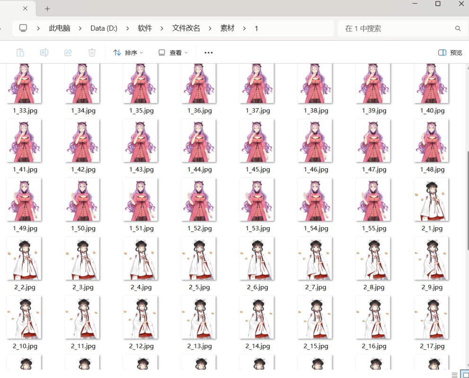
Task: Close the current Explorer tab
Action: 25,9
